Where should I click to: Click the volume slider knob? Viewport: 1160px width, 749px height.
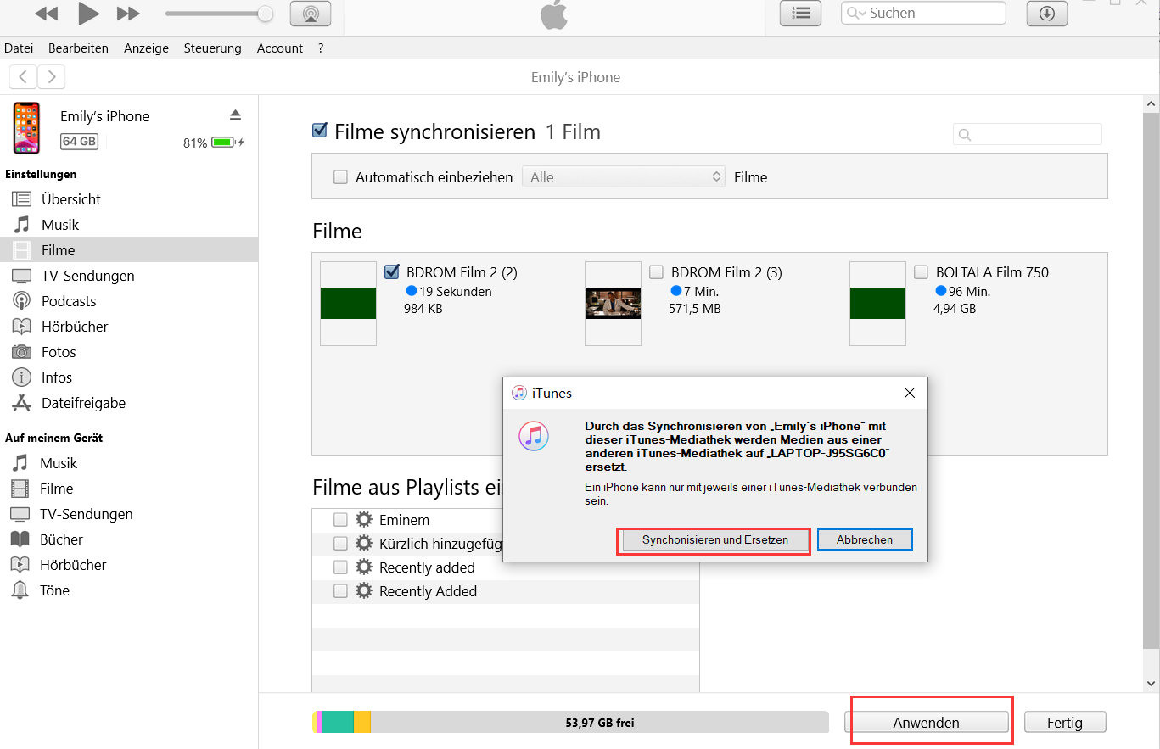click(x=266, y=14)
